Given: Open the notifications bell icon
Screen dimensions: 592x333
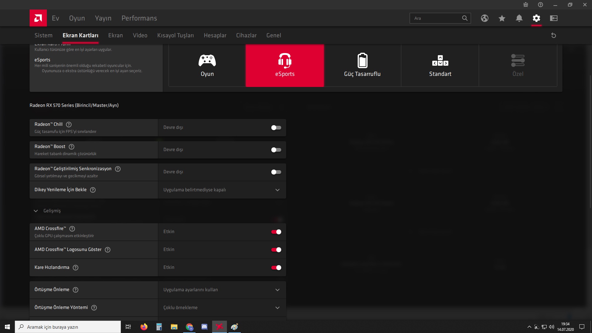Looking at the screenshot, I should point(519,18).
